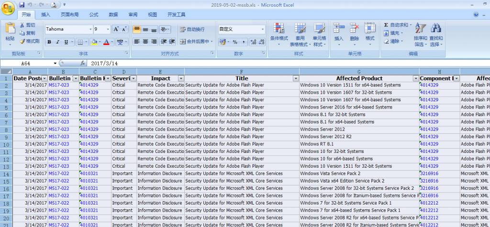Switch to the 页面布局 ribbon tab
This screenshot has height=227, width=490.
point(70,15)
